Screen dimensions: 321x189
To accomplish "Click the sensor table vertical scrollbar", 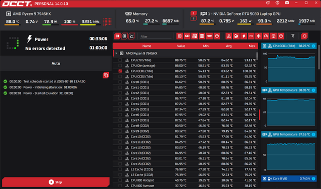I will click(x=257, y=56).
